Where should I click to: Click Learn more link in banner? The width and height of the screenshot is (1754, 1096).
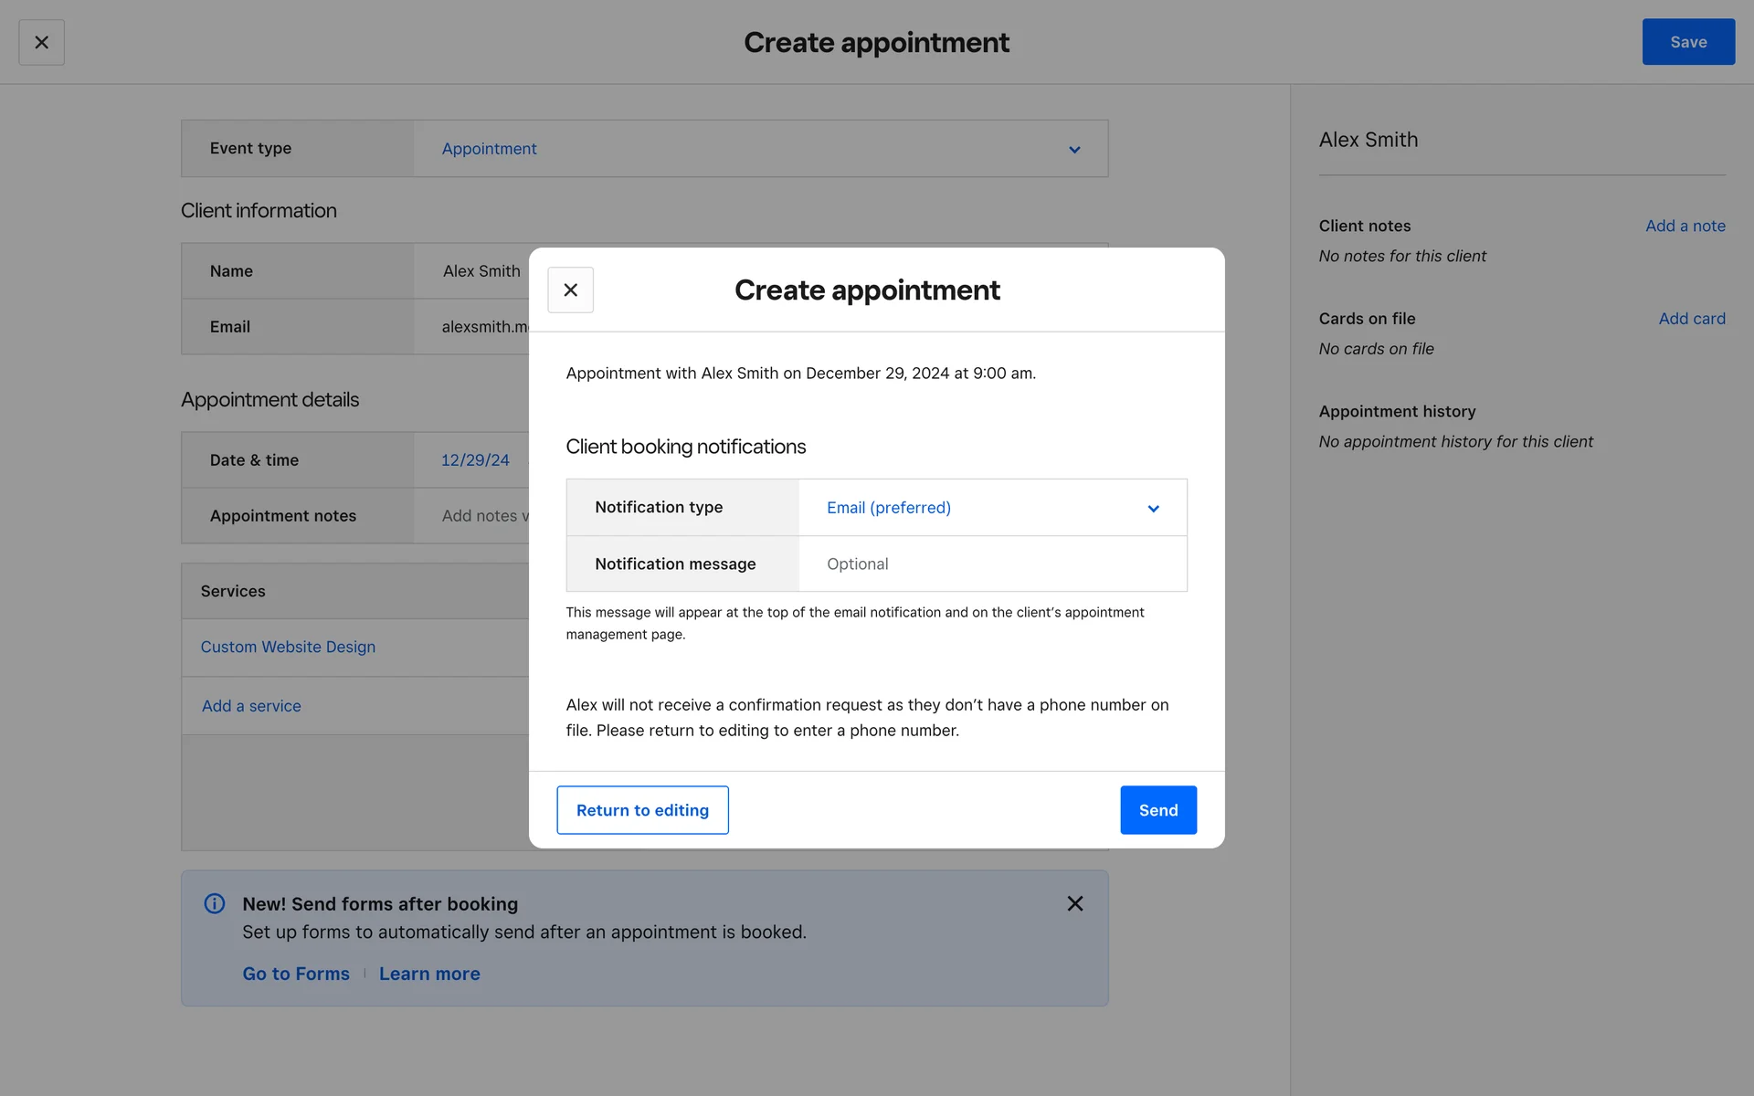429,974
